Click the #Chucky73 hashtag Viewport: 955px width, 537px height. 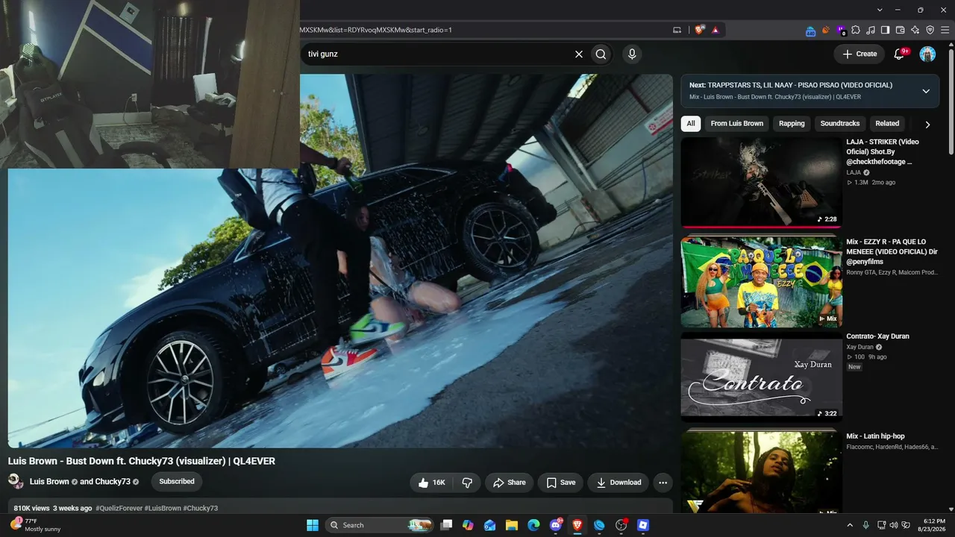click(201, 508)
